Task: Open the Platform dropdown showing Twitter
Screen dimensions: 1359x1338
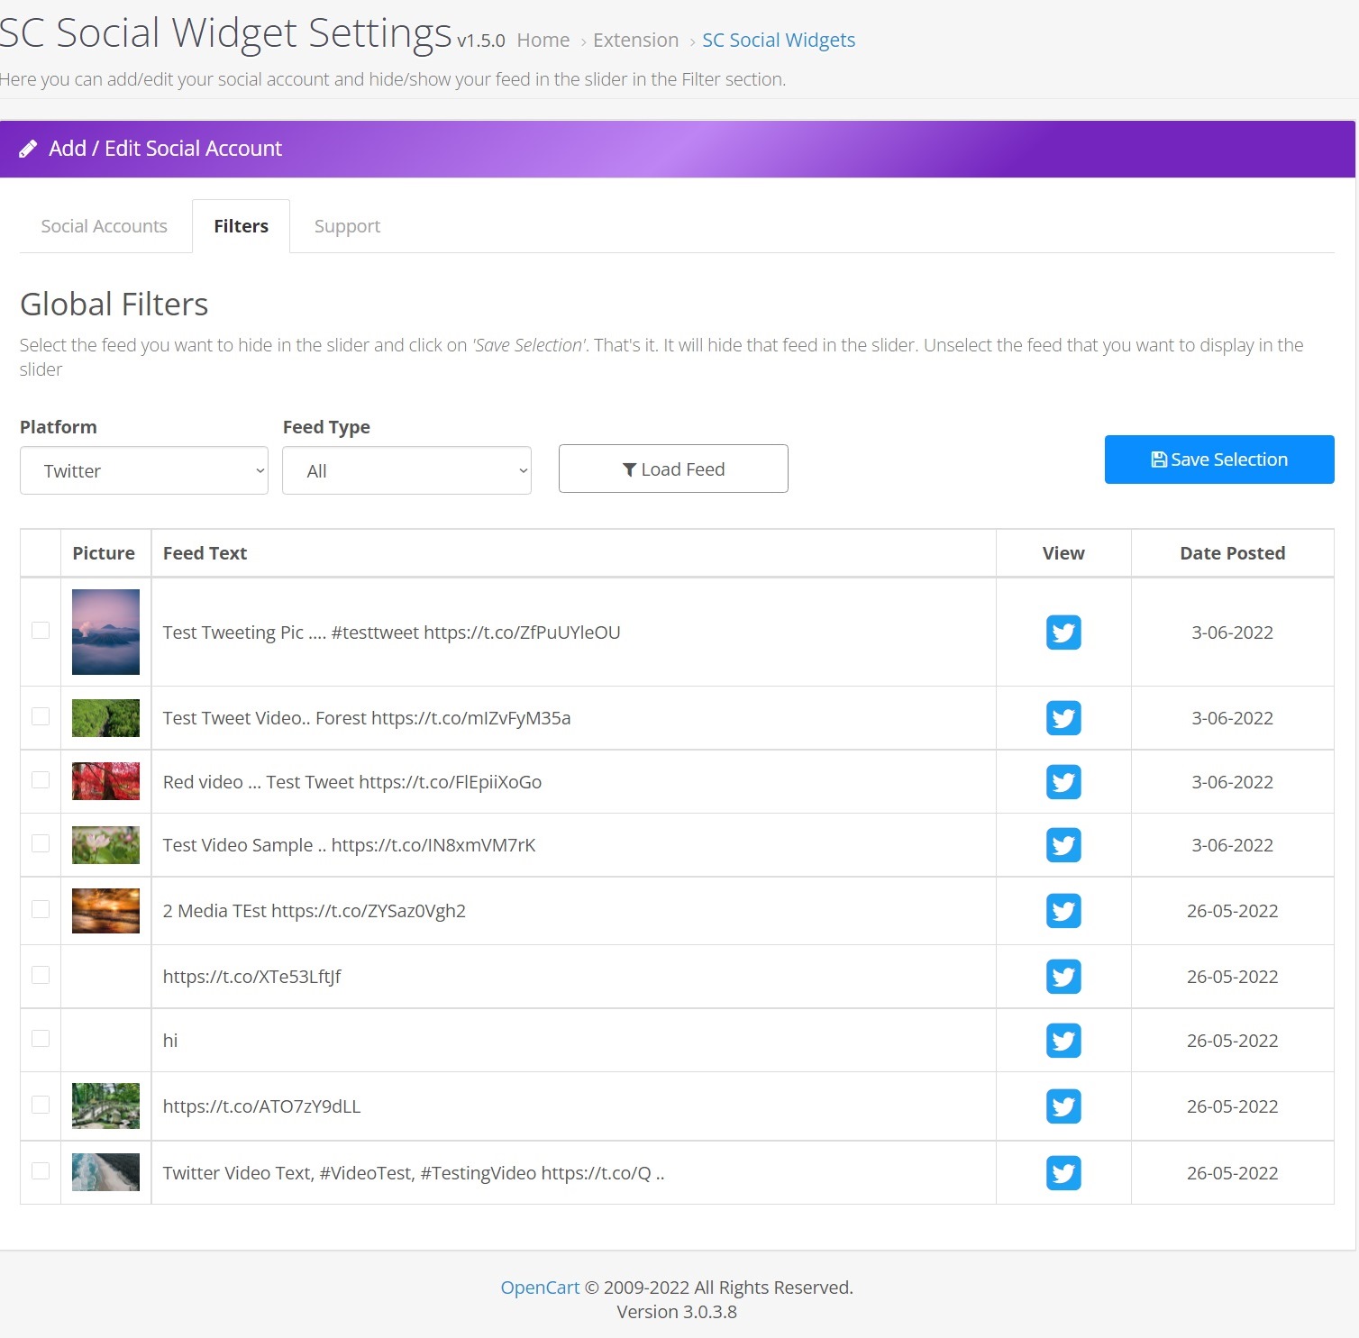Action: pos(144,471)
